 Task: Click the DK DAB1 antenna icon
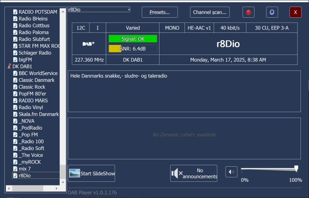9,66
